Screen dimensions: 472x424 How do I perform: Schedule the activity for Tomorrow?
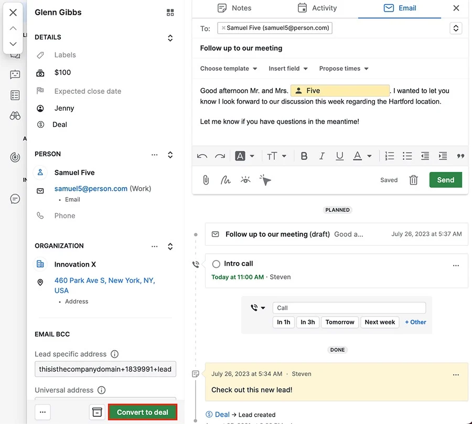(x=340, y=322)
